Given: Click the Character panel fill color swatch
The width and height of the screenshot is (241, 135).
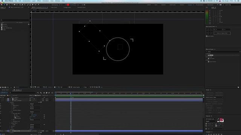Looking at the screenshot, I should click(221, 119).
